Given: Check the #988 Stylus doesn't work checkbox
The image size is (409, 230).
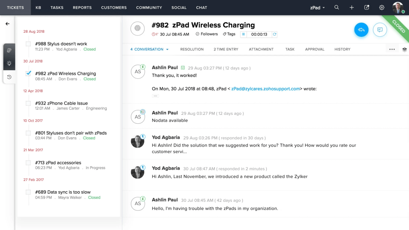Looking at the screenshot, I should [x=28, y=44].
